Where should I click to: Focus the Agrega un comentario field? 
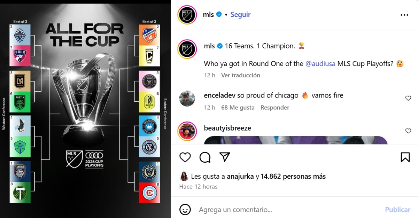tap(289, 210)
